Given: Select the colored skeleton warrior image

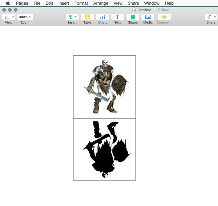Looking at the screenshot, I should click(x=104, y=87).
